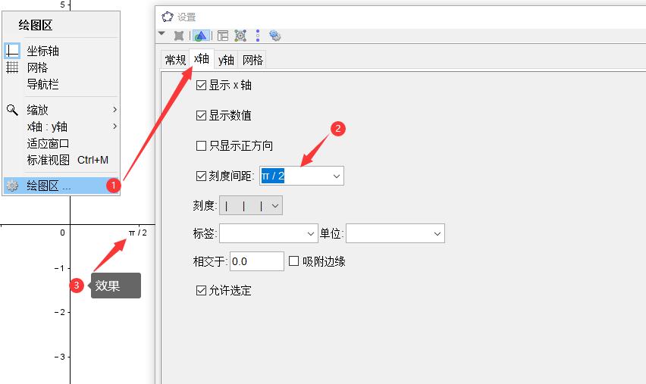The image size is (646, 384).
Task: Expand the 缩放 submenu arrow
Action: [x=114, y=110]
